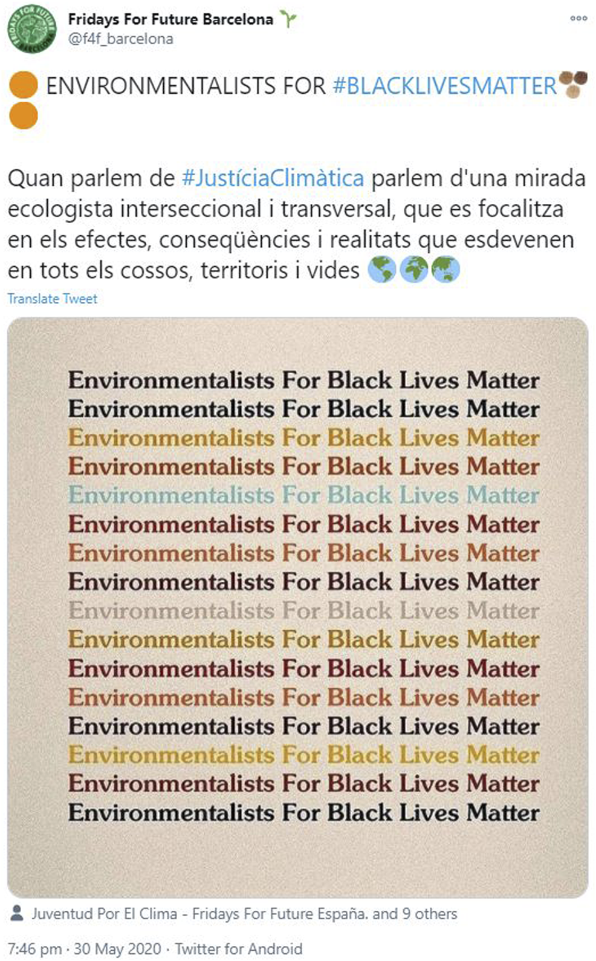Image resolution: width=596 pixels, height=961 pixels.
Task: Click the Americas globe emoji
Action: pyautogui.click(x=382, y=270)
